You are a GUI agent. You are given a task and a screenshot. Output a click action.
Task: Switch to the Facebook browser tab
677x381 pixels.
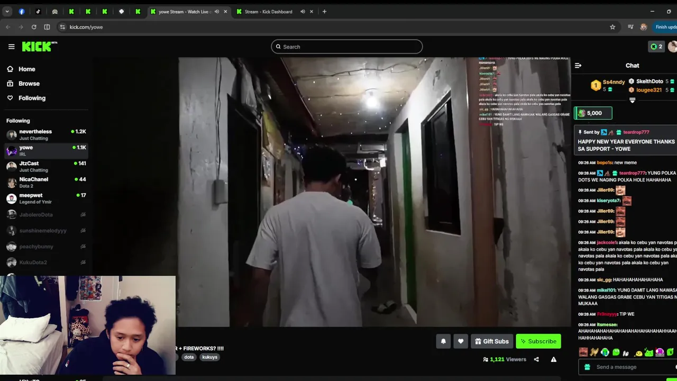click(22, 12)
